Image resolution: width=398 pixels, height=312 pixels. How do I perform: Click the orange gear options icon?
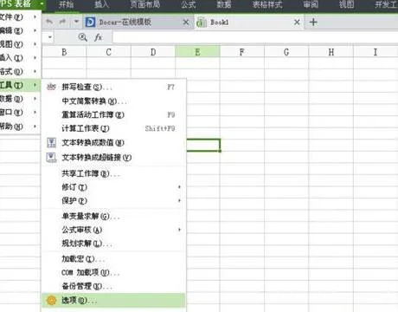[51, 301]
